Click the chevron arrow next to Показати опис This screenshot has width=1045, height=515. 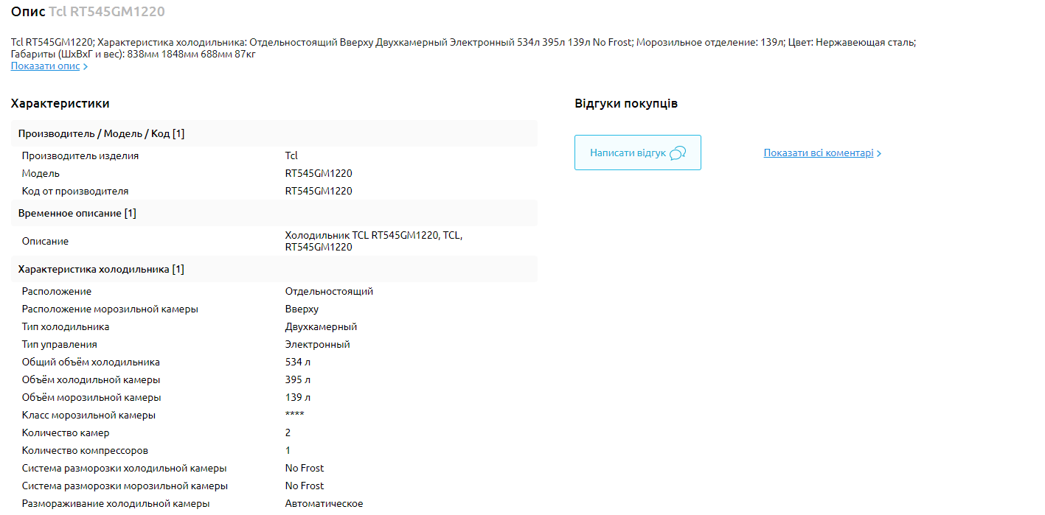click(86, 67)
